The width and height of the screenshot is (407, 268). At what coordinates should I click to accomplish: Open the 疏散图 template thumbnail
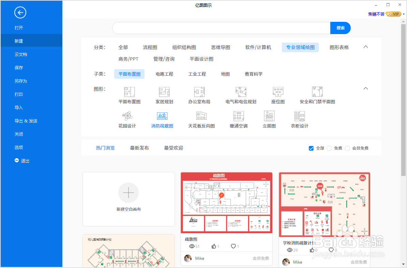pos(226,203)
